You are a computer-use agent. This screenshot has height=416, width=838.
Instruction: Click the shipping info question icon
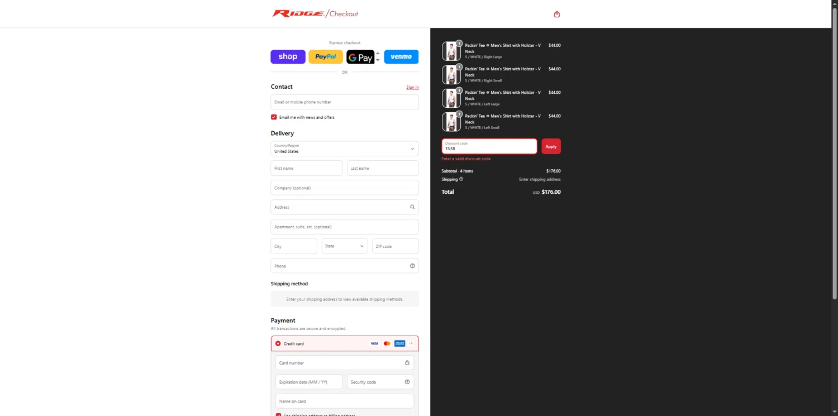(461, 179)
